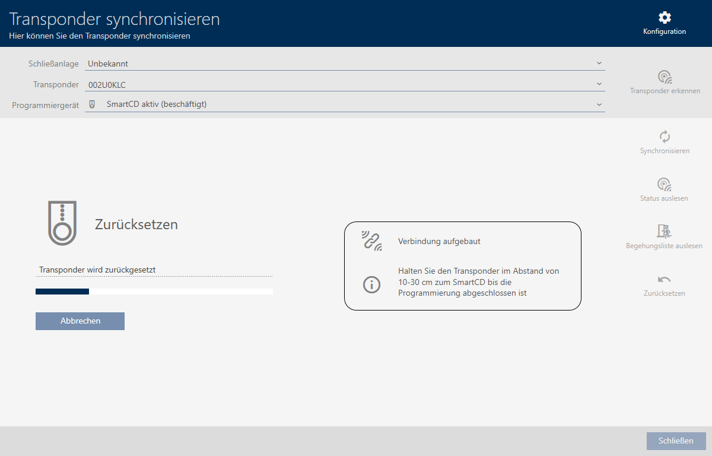This screenshot has height=456, width=712.
Task: Click the Status auslesen icon
Action: (664, 184)
